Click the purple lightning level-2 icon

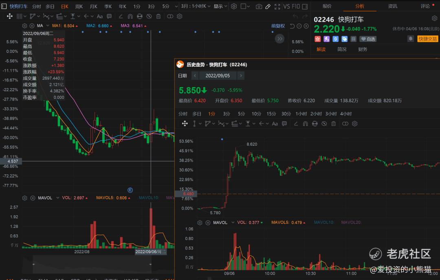pyautogui.click(x=327, y=39)
